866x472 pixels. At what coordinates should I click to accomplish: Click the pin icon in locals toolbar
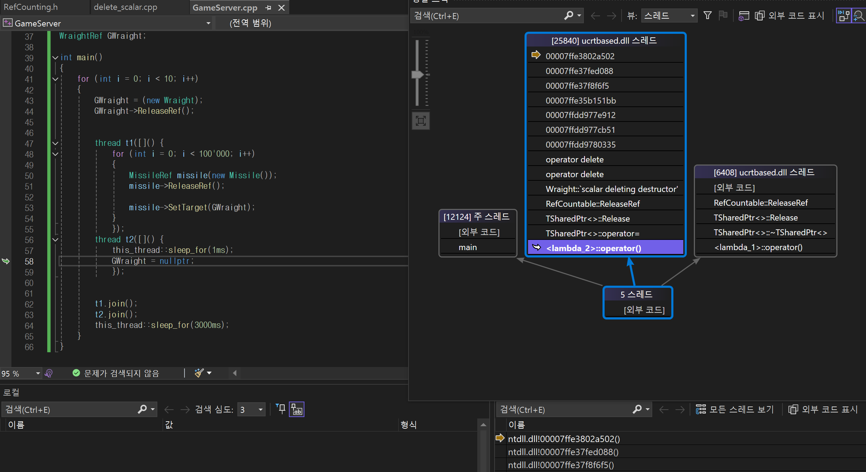(x=281, y=409)
